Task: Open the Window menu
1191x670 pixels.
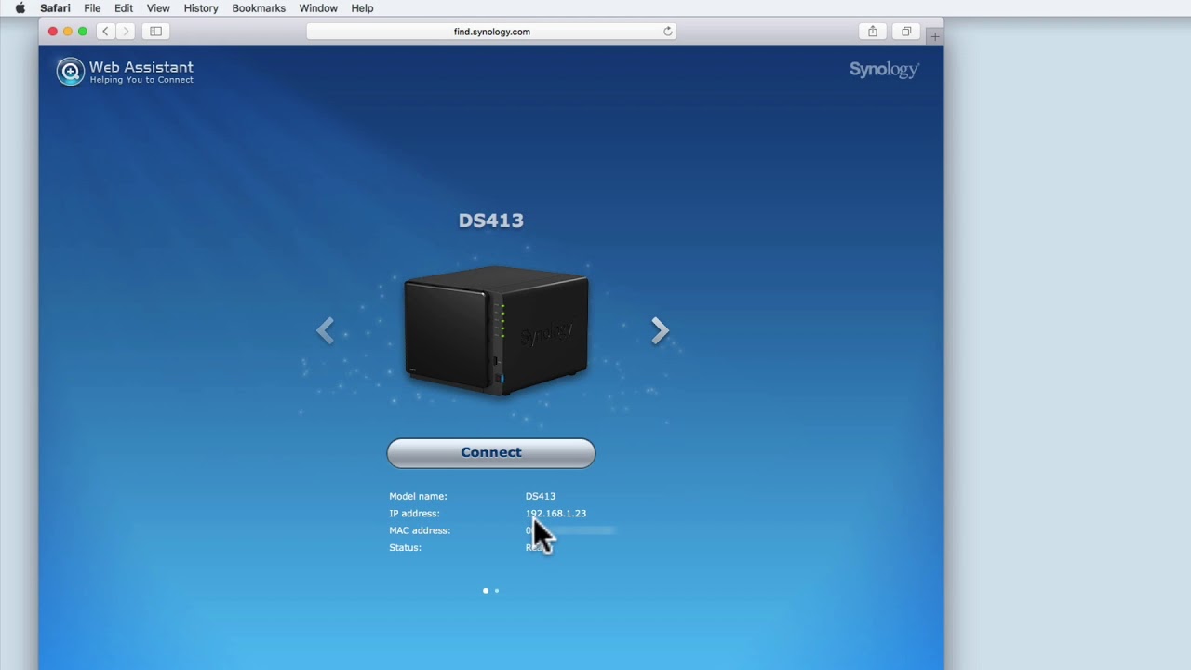Action: [x=318, y=8]
